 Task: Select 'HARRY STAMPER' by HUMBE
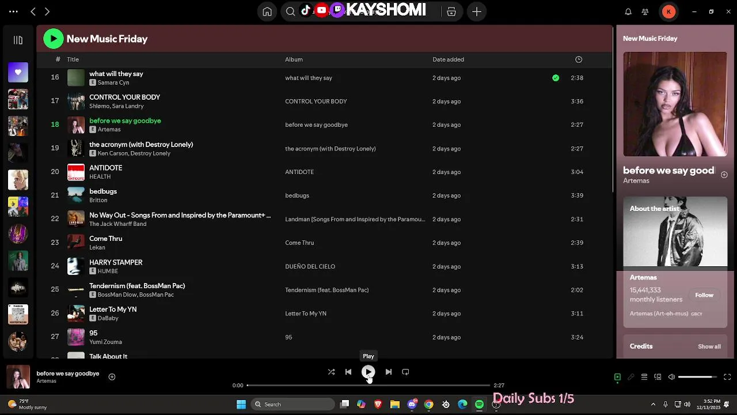pos(324,266)
